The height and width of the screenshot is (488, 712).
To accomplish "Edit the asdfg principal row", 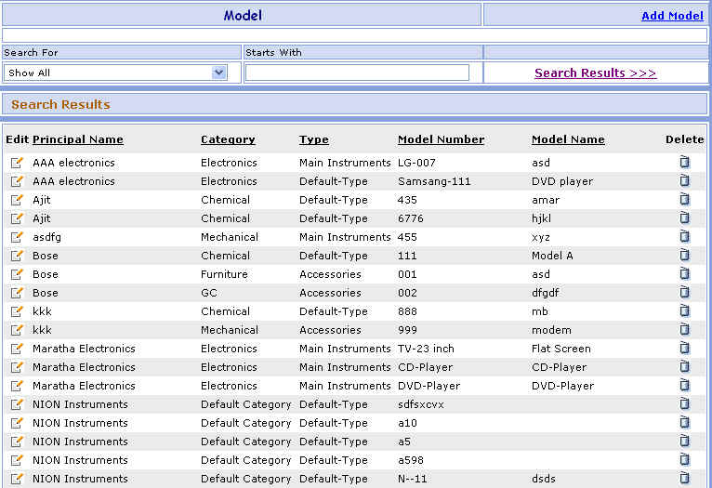I will (17, 237).
